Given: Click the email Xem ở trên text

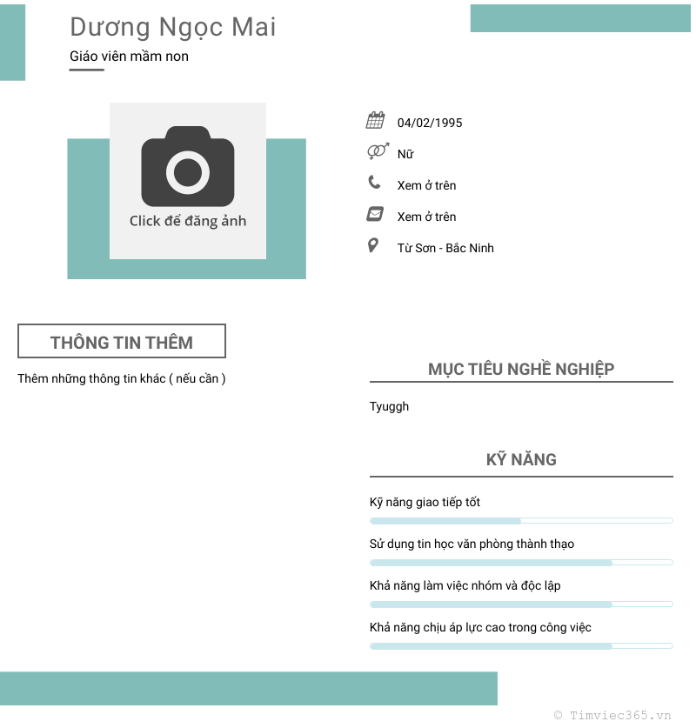Looking at the screenshot, I should pyautogui.click(x=426, y=217).
